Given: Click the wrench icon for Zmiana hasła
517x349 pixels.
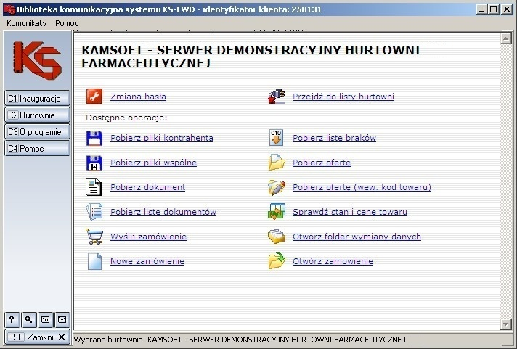Looking at the screenshot, I should coord(94,97).
